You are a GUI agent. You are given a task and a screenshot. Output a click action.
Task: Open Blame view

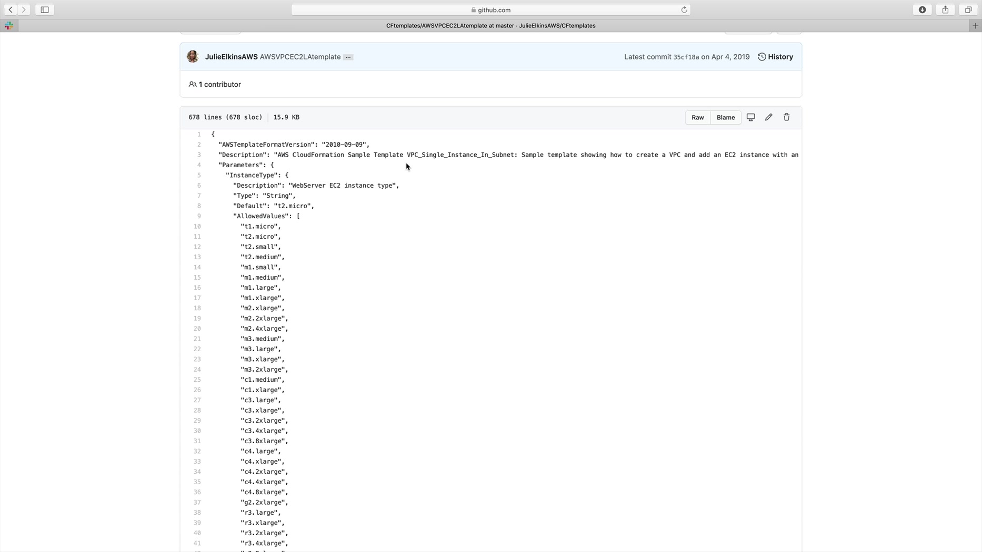[726, 117]
